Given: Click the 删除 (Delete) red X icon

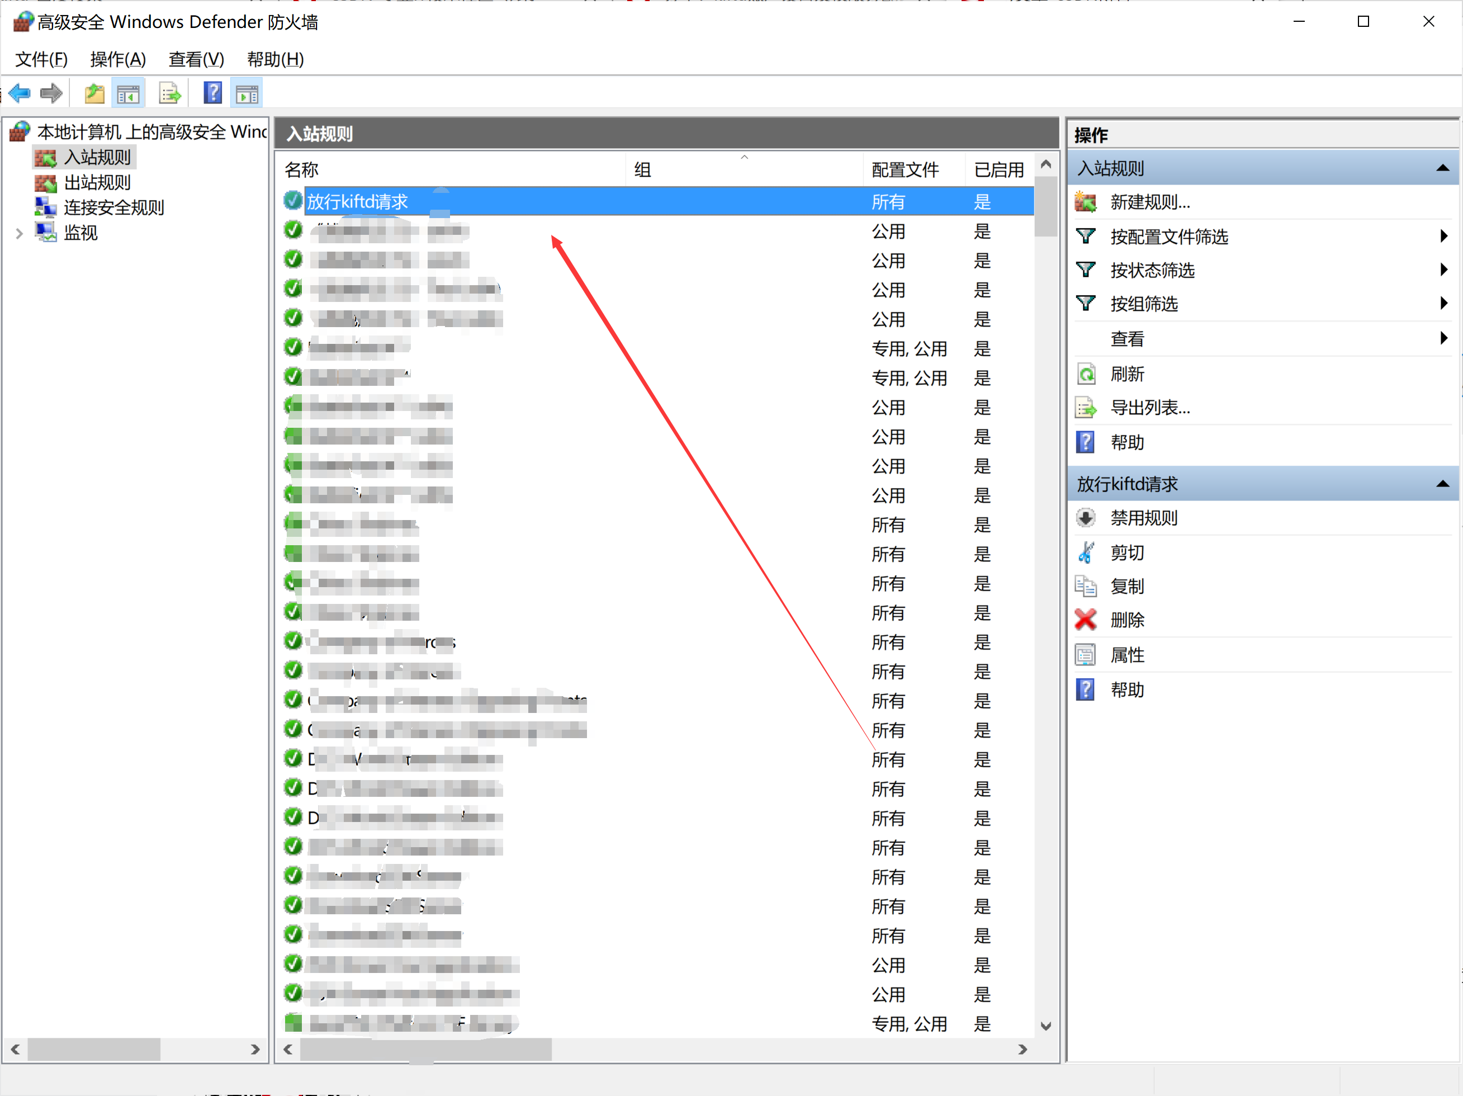Looking at the screenshot, I should [x=1085, y=620].
